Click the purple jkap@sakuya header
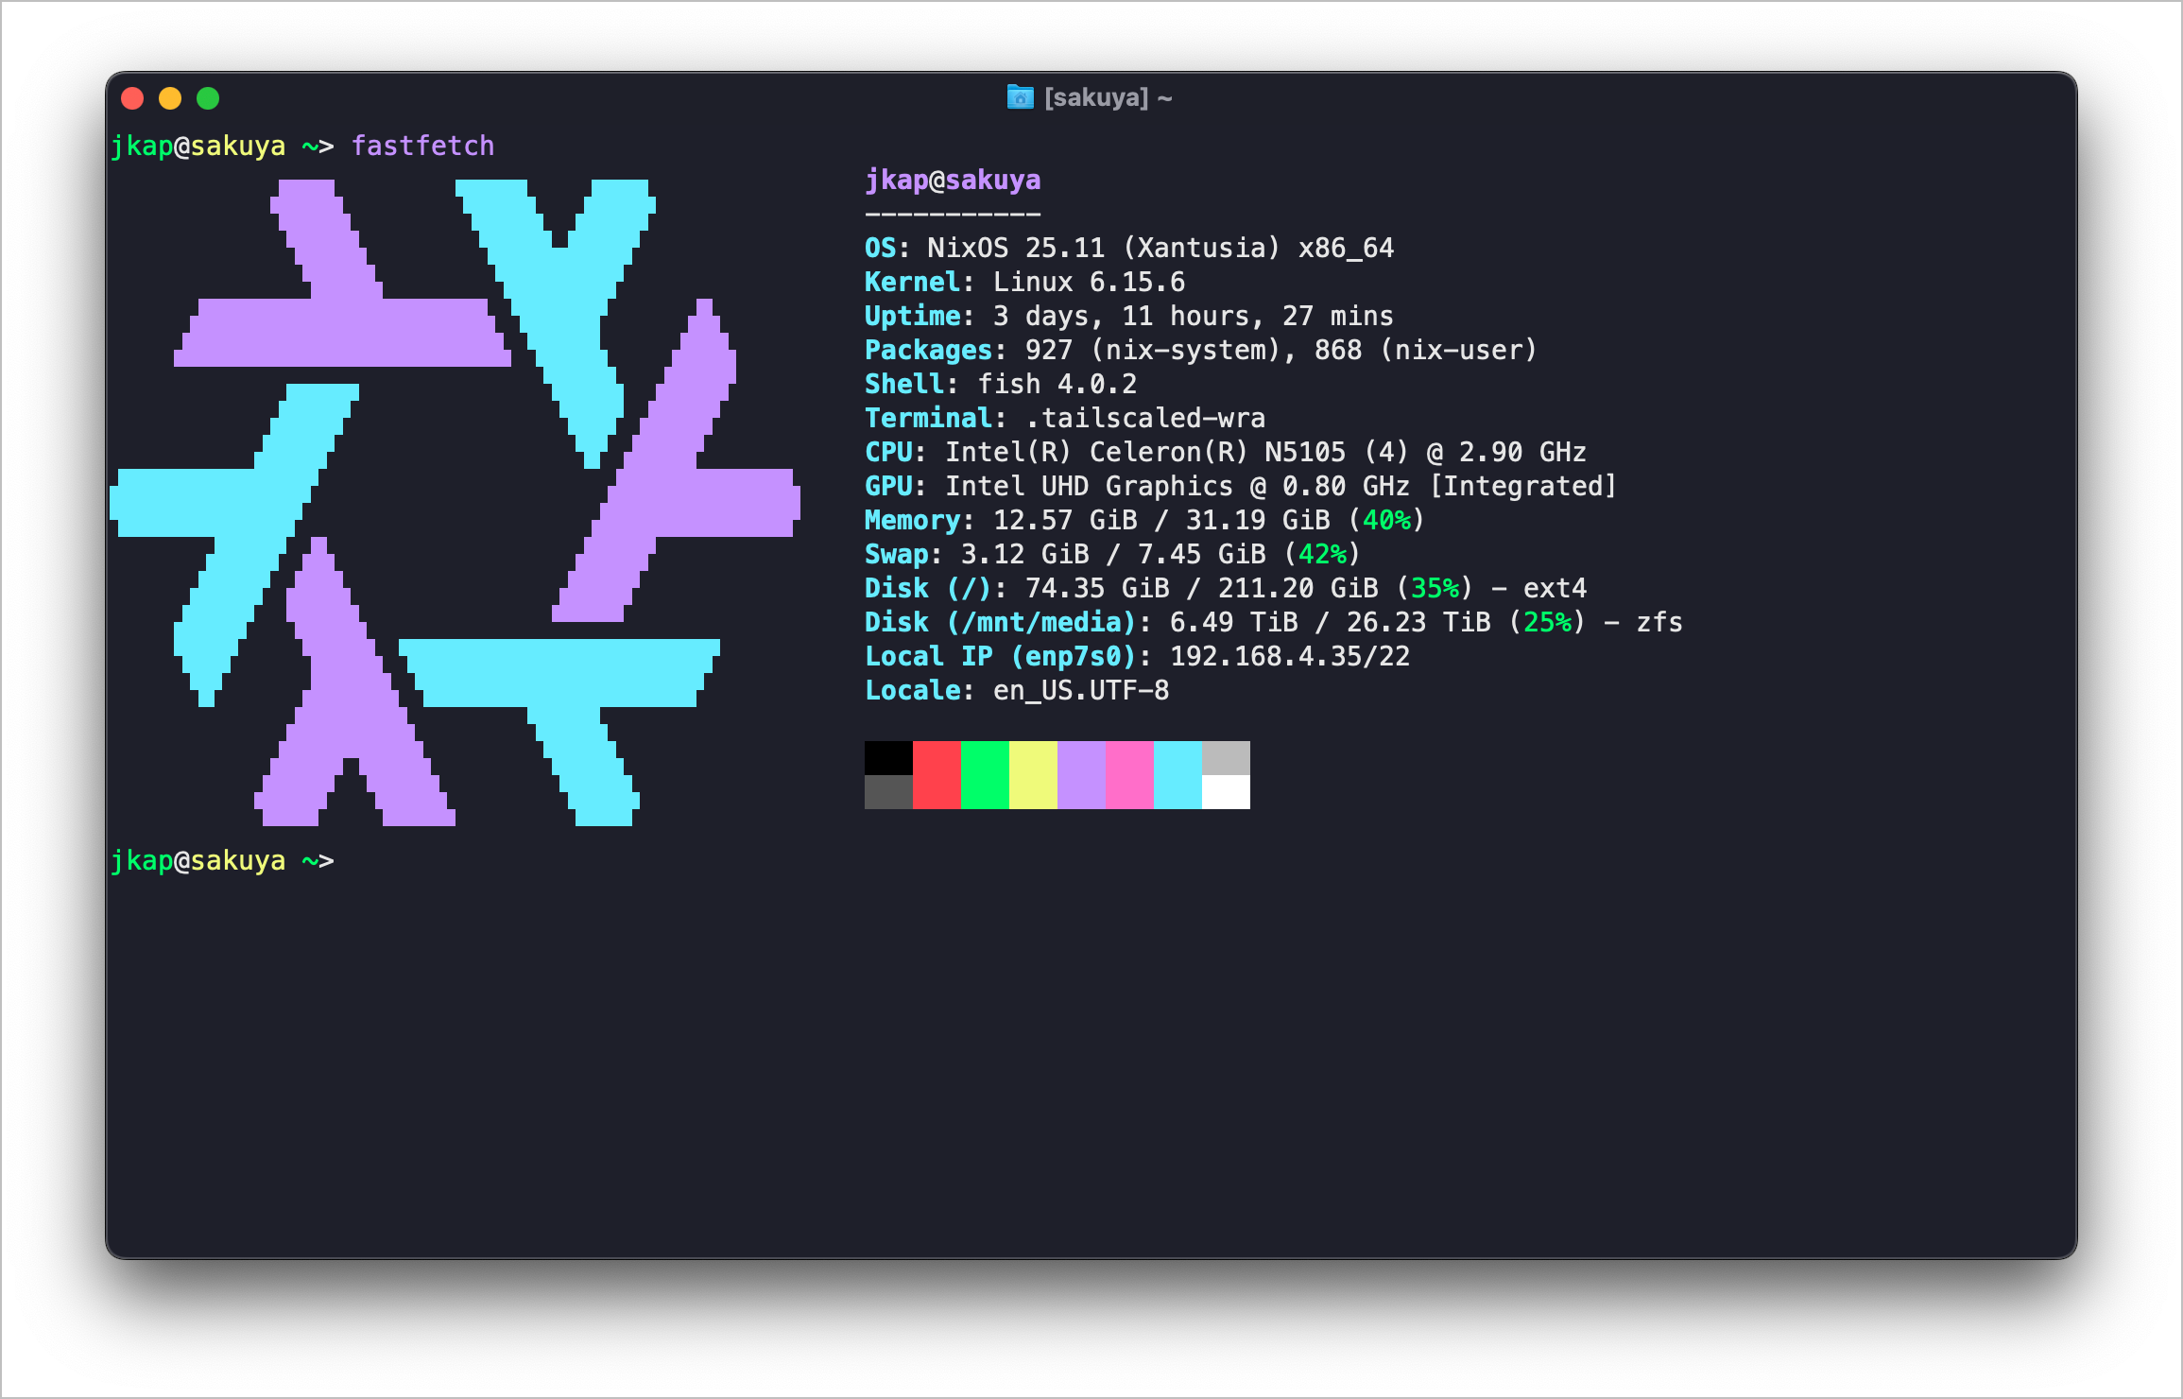Image resolution: width=2183 pixels, height=1399 pixels. click(953, 180)
